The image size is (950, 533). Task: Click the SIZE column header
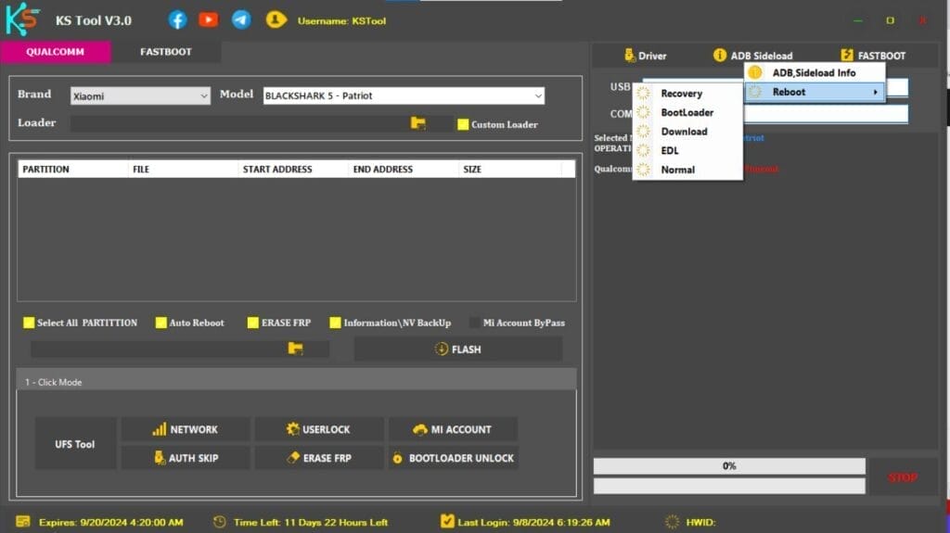point(510,169)
